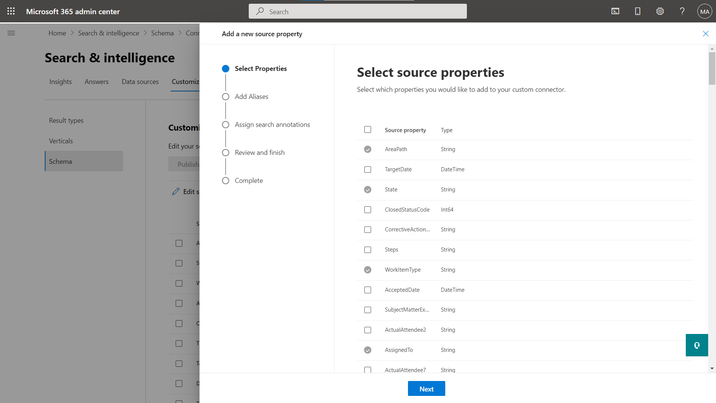The width and height of the screenshot is (716, 403).
Task: Click the Microsoft 365 apps grid icon
Action: (x=11, y=11)
